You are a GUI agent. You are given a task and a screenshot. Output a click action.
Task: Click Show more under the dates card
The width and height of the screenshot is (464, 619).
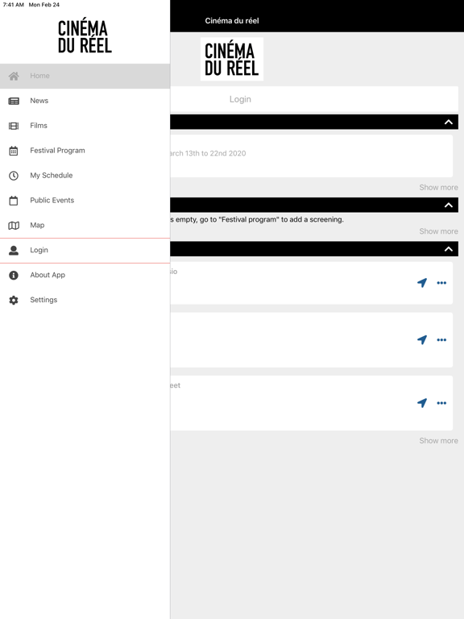(x=438, y=188)
